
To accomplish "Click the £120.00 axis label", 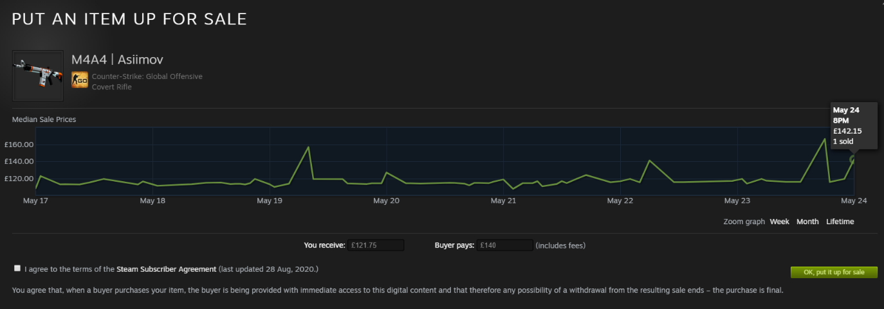I will [18, 179].
